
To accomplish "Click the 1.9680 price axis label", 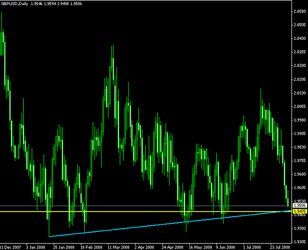I will tap(300, 174).
